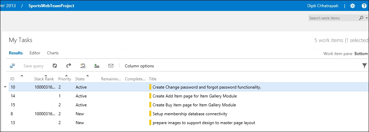This screenshot has width=369, height=132.
Task: Click yellow task marker of item 15
Action: click(x=150, y=105)
